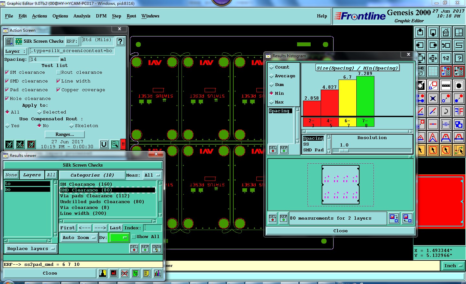Screen dimensions: 466x284
Task: Click the question mark help in Action Screen
Action: 120,41
